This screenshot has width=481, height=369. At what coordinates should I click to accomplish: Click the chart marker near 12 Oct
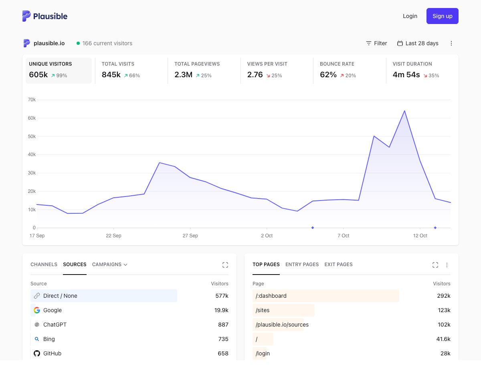(435, 228)
